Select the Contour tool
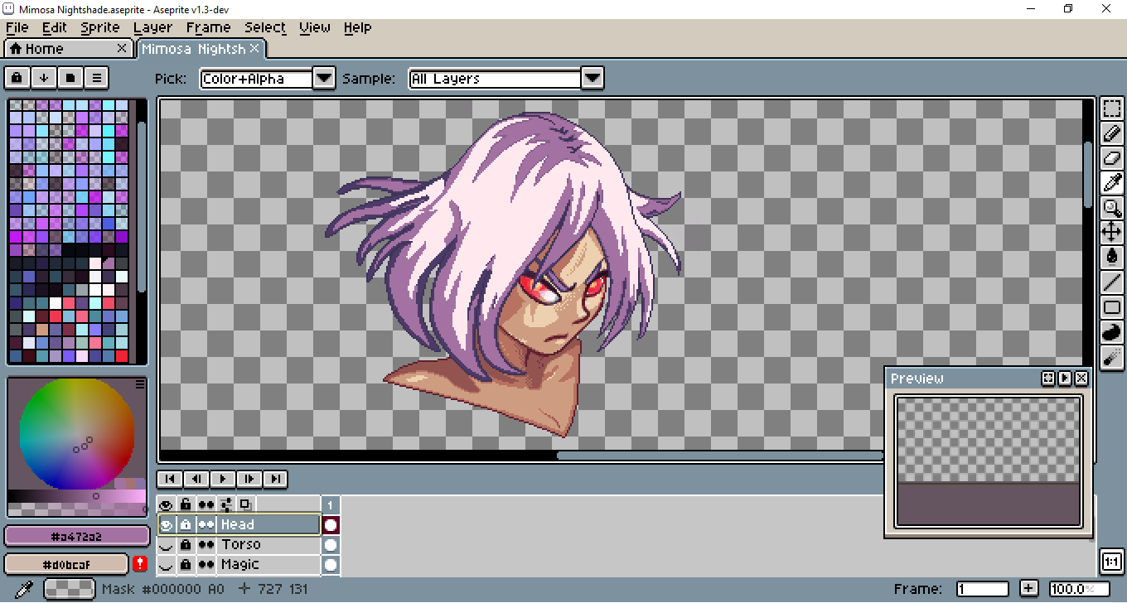The height and width of the screenshot is (603, 1127). 1112,332
